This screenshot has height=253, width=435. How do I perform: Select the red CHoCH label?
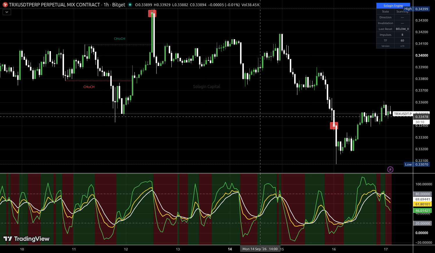[x=89, y=87]
